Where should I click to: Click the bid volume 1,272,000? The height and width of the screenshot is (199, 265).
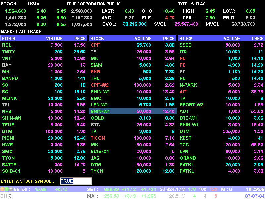[15, 24]
